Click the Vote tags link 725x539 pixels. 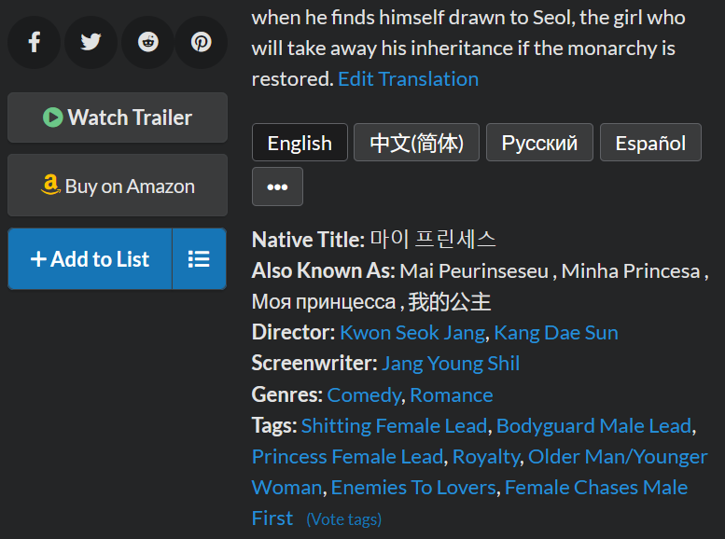(343, 519)
